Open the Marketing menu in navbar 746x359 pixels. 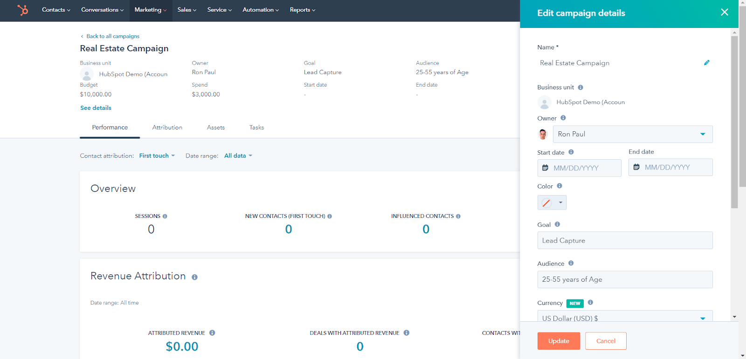[150, 10]
